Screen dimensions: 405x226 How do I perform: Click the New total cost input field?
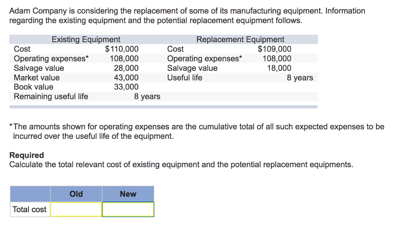(128, 209)
